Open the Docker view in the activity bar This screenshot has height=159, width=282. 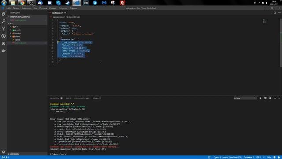(4, 51)
